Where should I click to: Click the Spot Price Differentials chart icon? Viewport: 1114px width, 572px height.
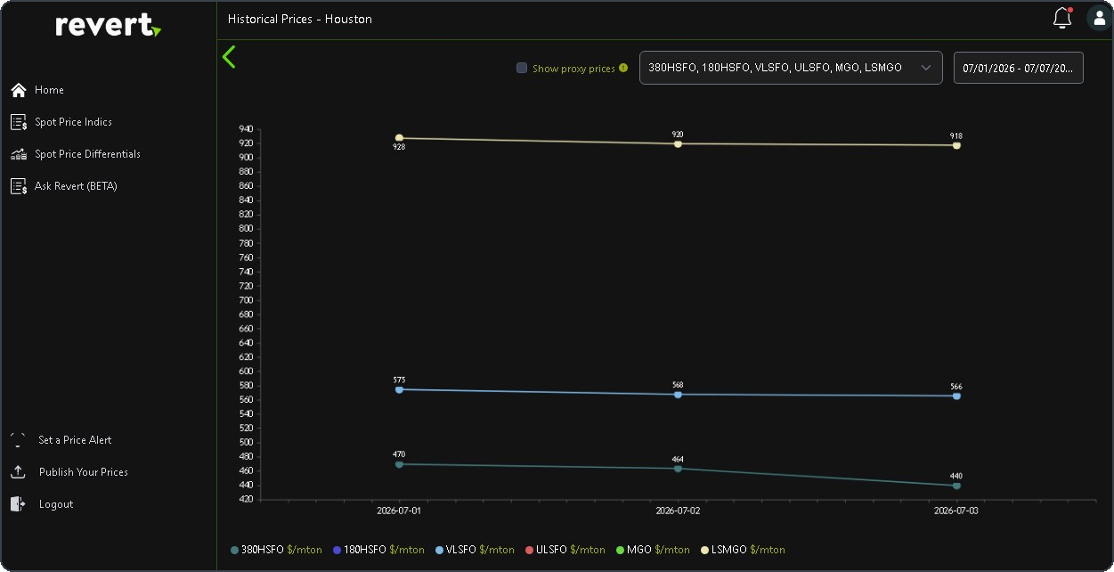coord(18,154)
